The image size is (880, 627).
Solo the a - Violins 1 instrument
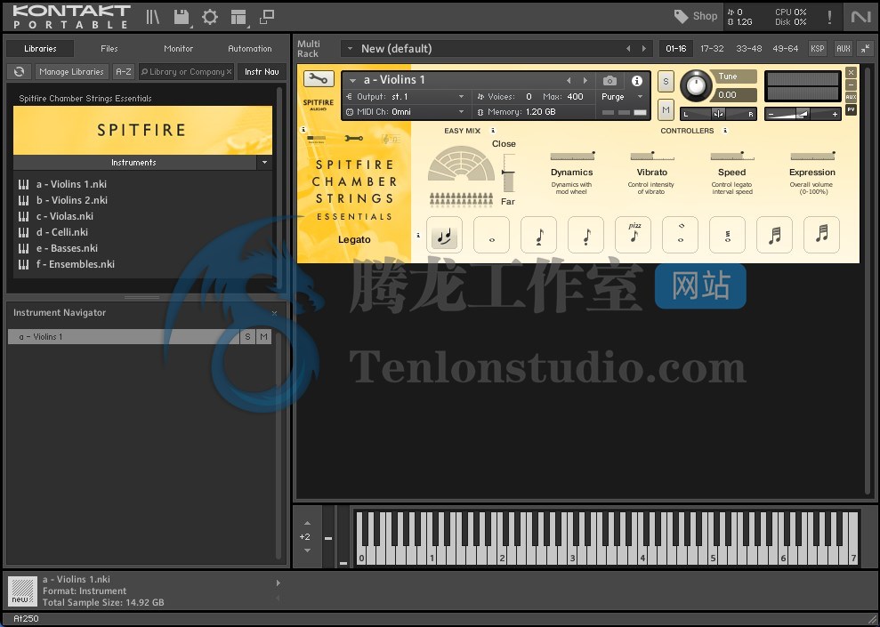(666, 81)
